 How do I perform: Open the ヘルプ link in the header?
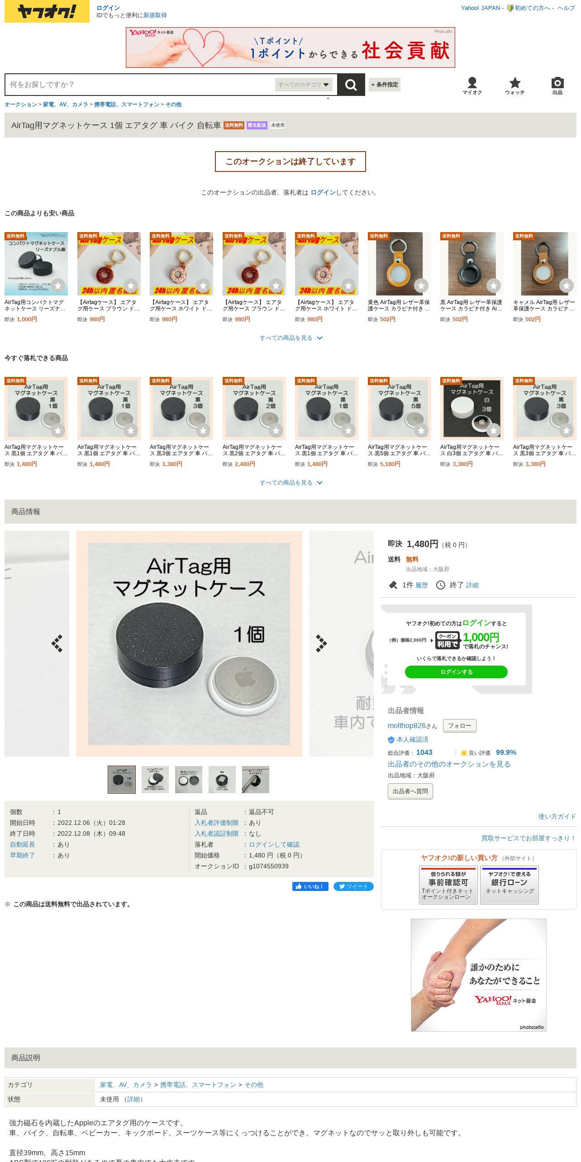pos(566,8)
